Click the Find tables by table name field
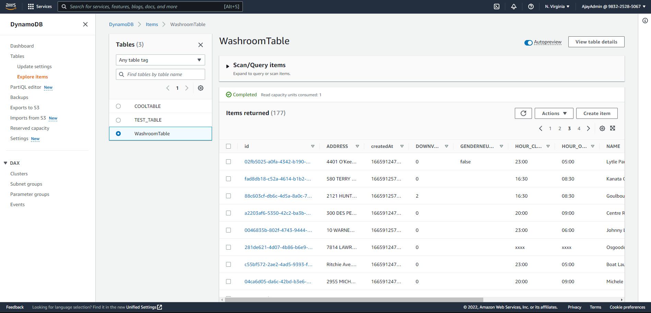The height and width of the screenshot is (313, 651). tap(161, 74)
